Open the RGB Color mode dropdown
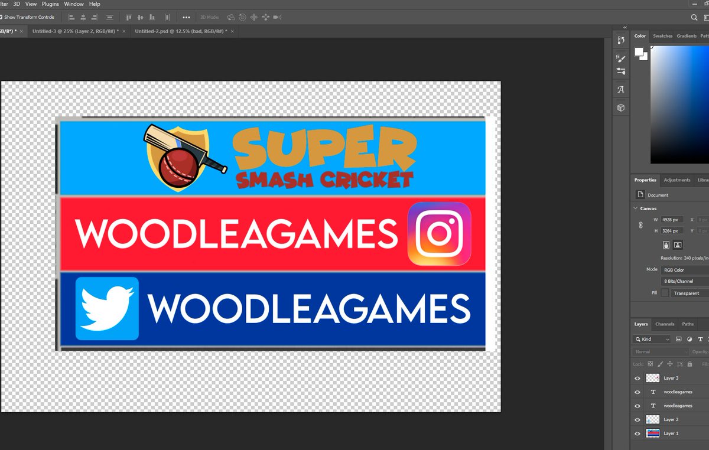This screenshot has width=709, height=450. pyautogui.click(x=685, y=269)
